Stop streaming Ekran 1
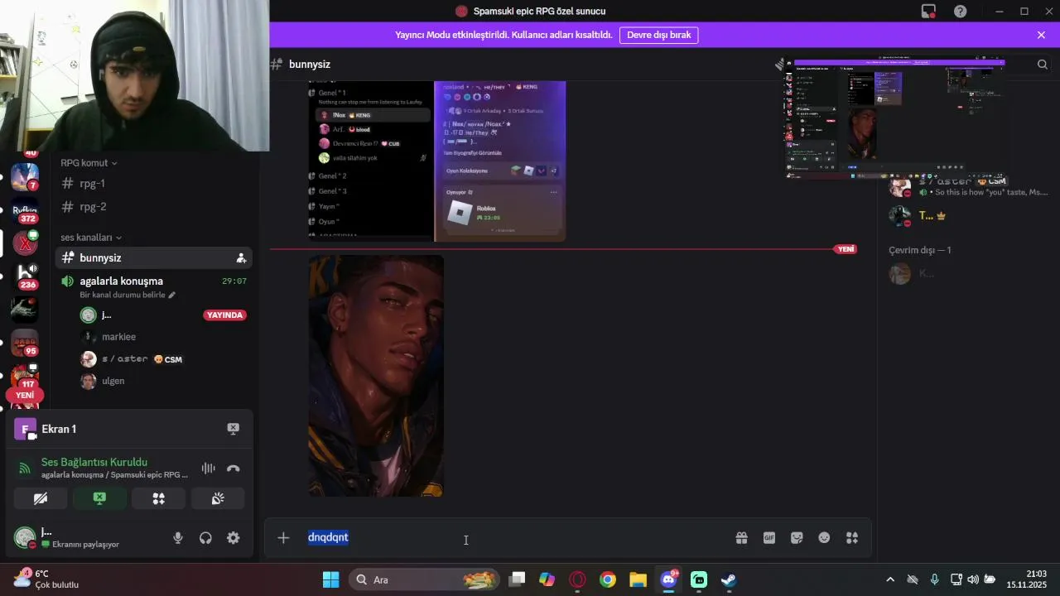The width and height of the screenshot is (1060, 596). [x=234, y=429]
